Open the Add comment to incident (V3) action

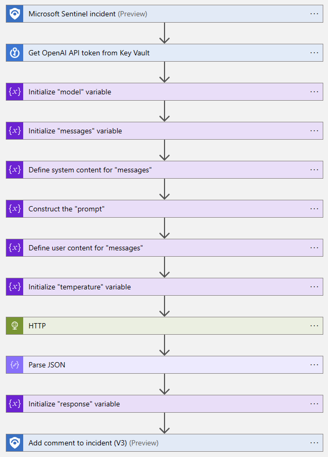[158, 443]
